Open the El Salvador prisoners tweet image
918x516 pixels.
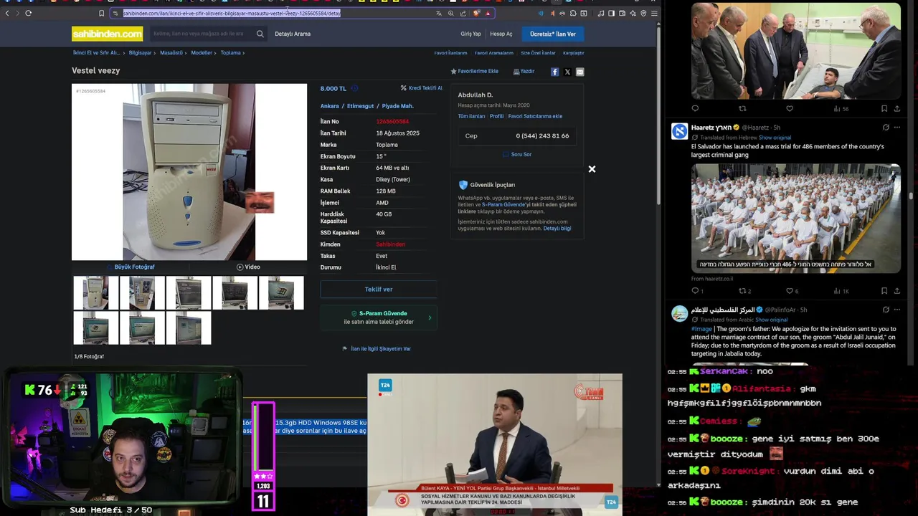795,219
